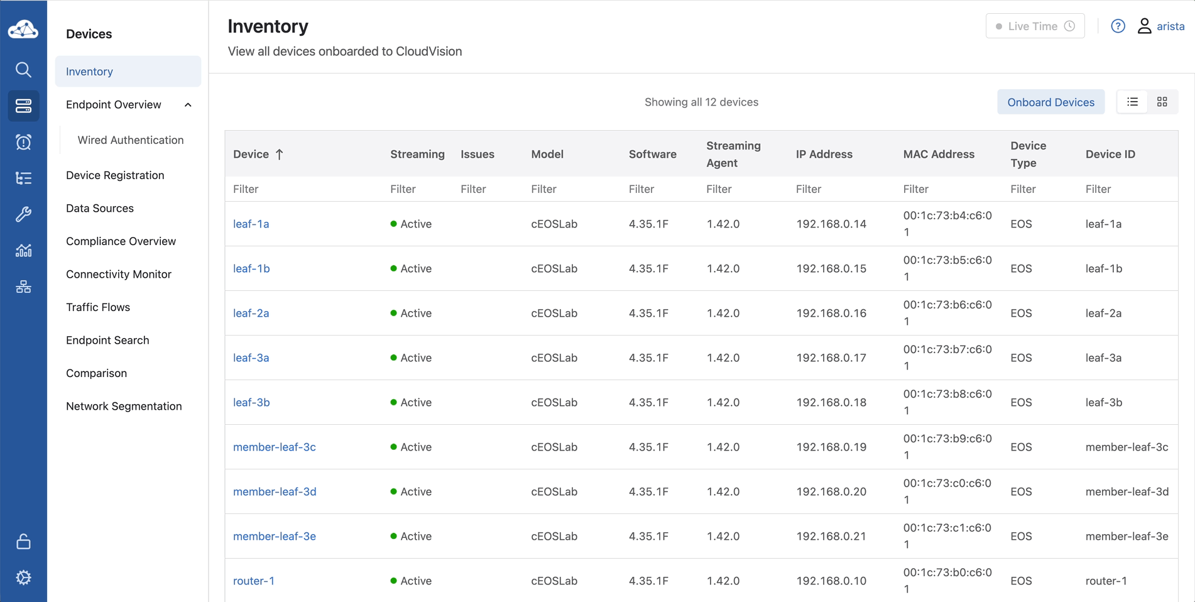
Task: Open device leaf-3b link
Action: click(251, 403)
